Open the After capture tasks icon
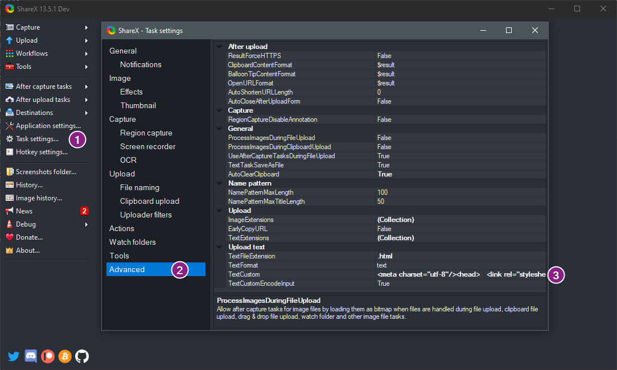This screenshot has width=617, height=370. (10, 86)
